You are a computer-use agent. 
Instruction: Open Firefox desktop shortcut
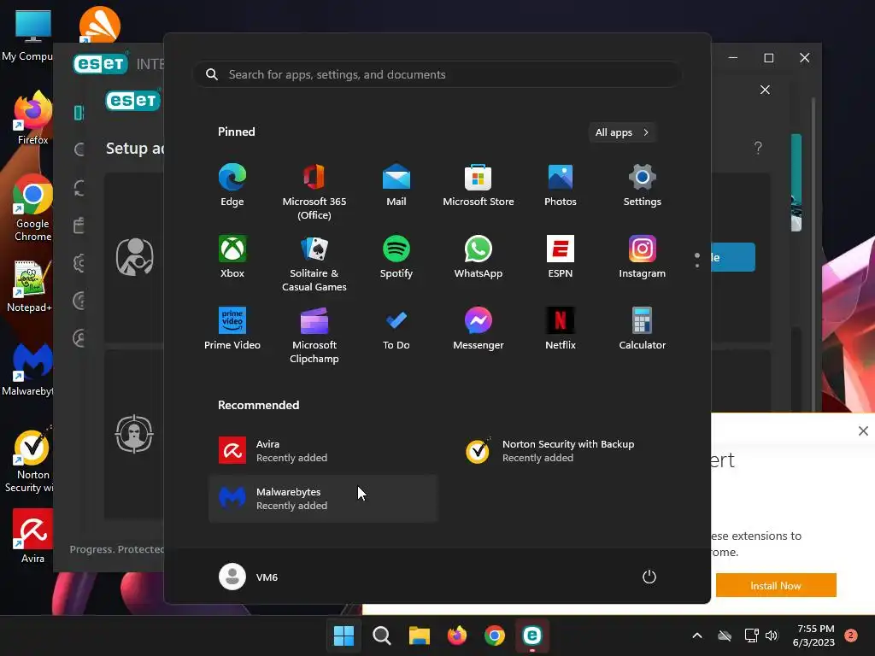[x=32, y=119]
